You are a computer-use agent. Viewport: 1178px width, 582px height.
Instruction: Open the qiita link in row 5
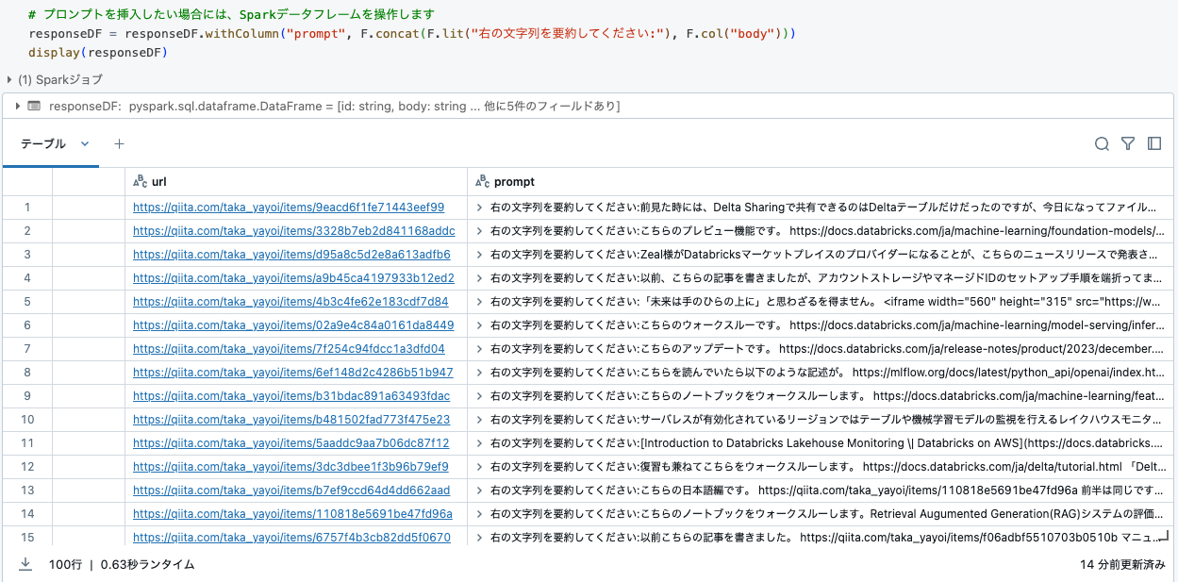coord(290,301)
